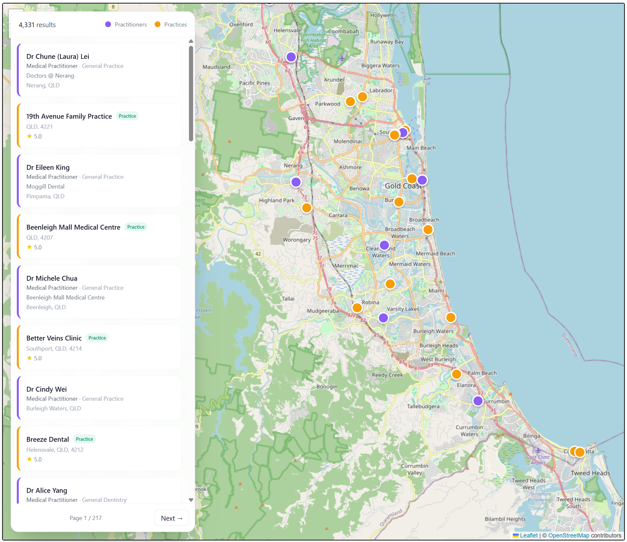Click the orange marker near Parkwood

click(x=350, y=102)
